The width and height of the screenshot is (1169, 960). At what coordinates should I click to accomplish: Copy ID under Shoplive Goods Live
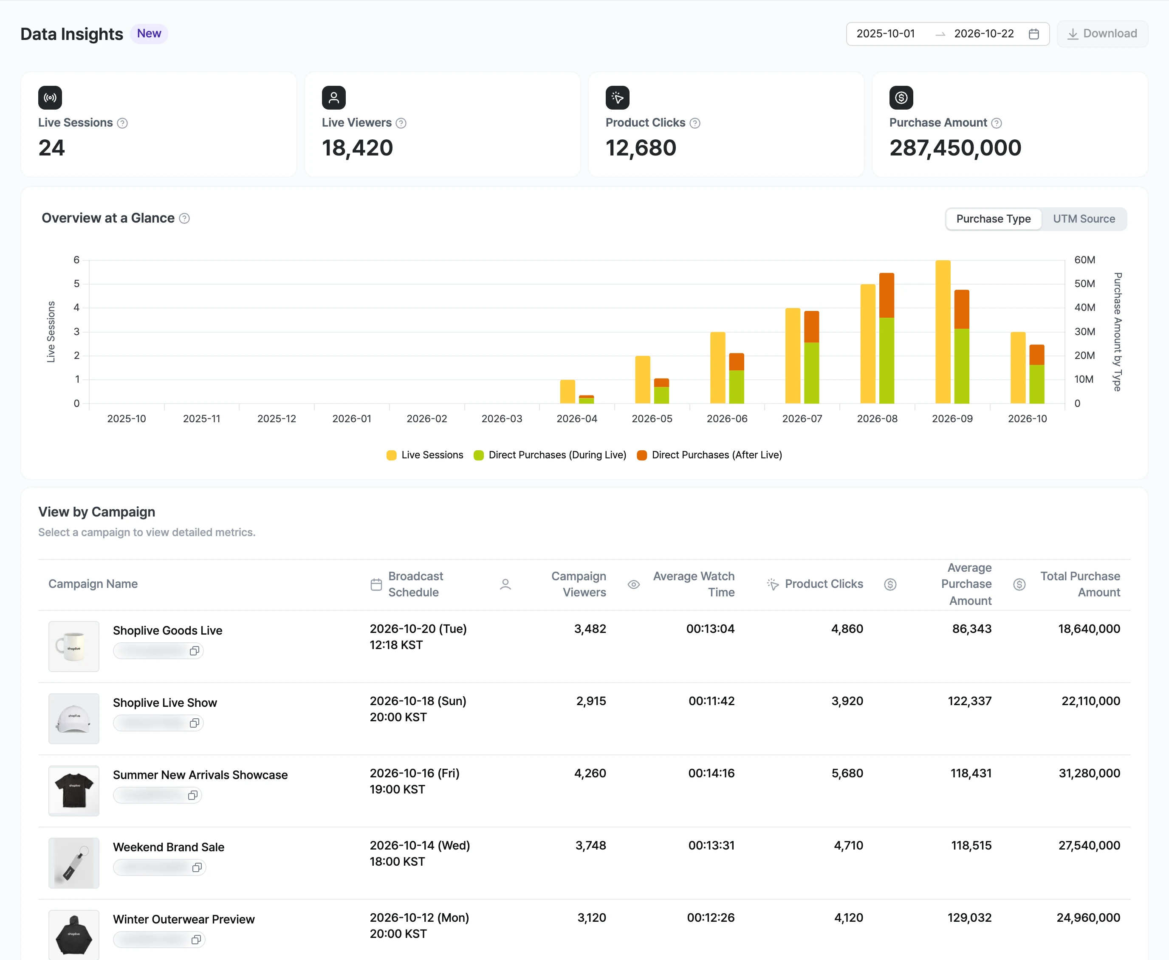pyautogui.click(x=194, y=651)
